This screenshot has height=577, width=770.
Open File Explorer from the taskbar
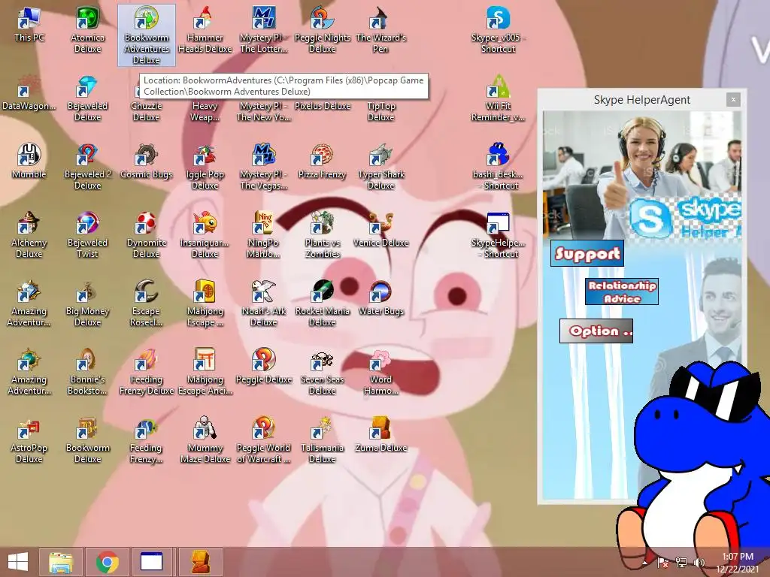coord(61,562)
